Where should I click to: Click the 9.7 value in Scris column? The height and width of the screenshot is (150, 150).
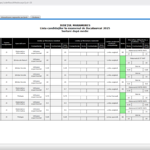click(47, 89)
